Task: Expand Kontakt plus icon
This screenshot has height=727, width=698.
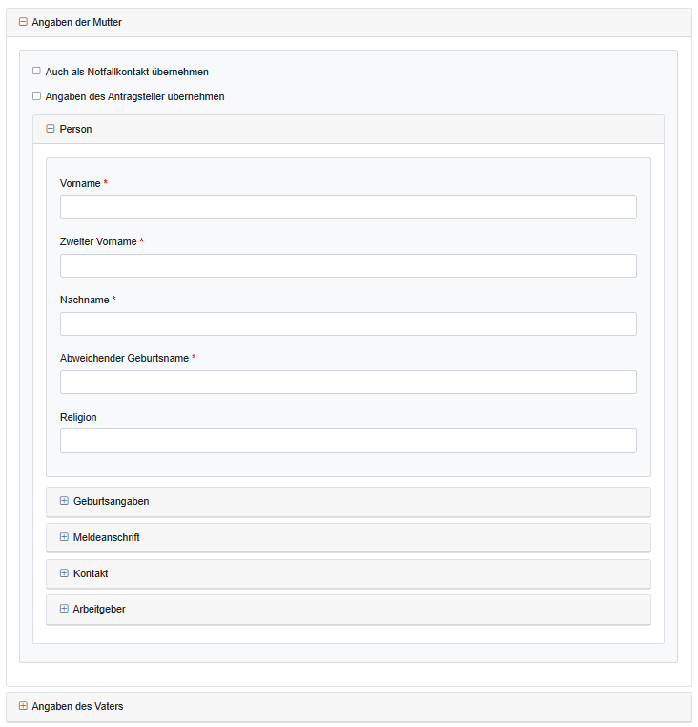Action: [64, 573]
